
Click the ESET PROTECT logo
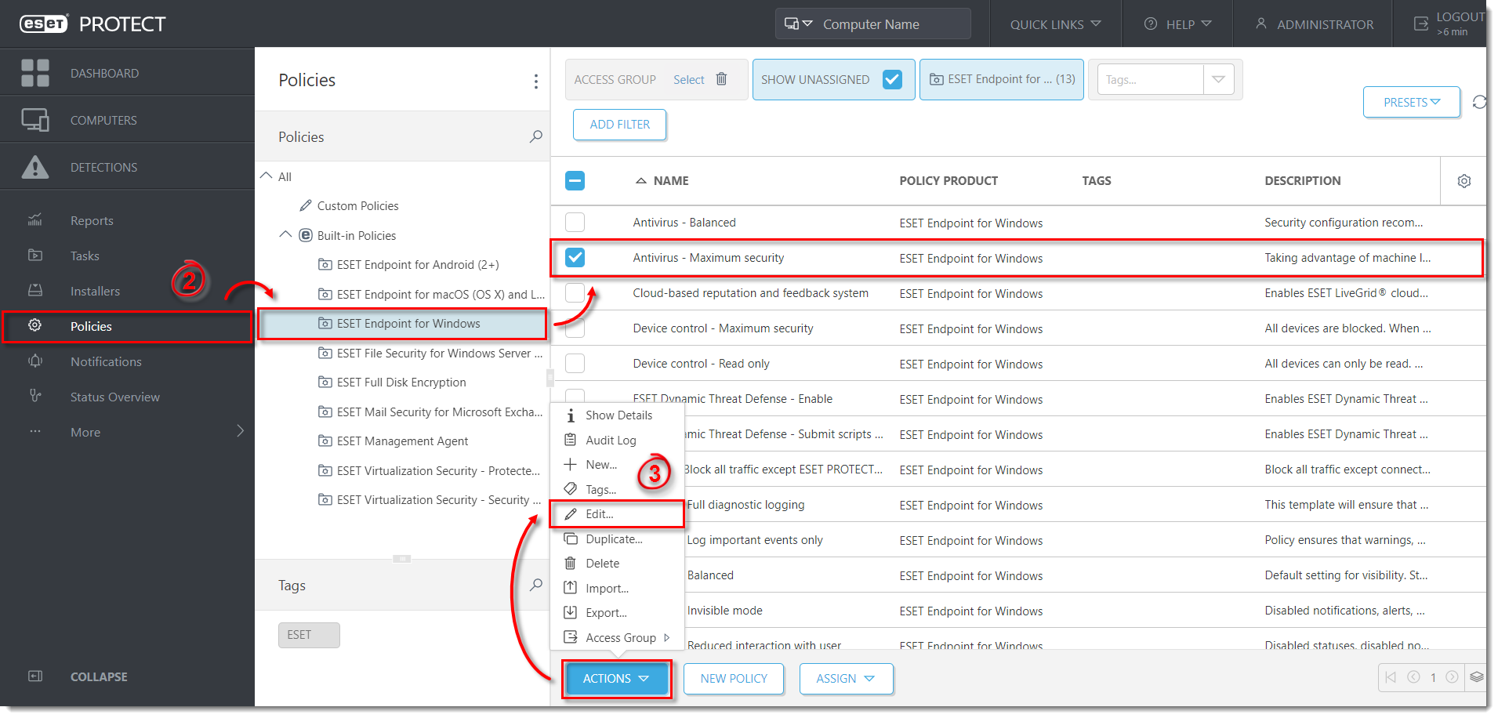[x=92, y=24]
